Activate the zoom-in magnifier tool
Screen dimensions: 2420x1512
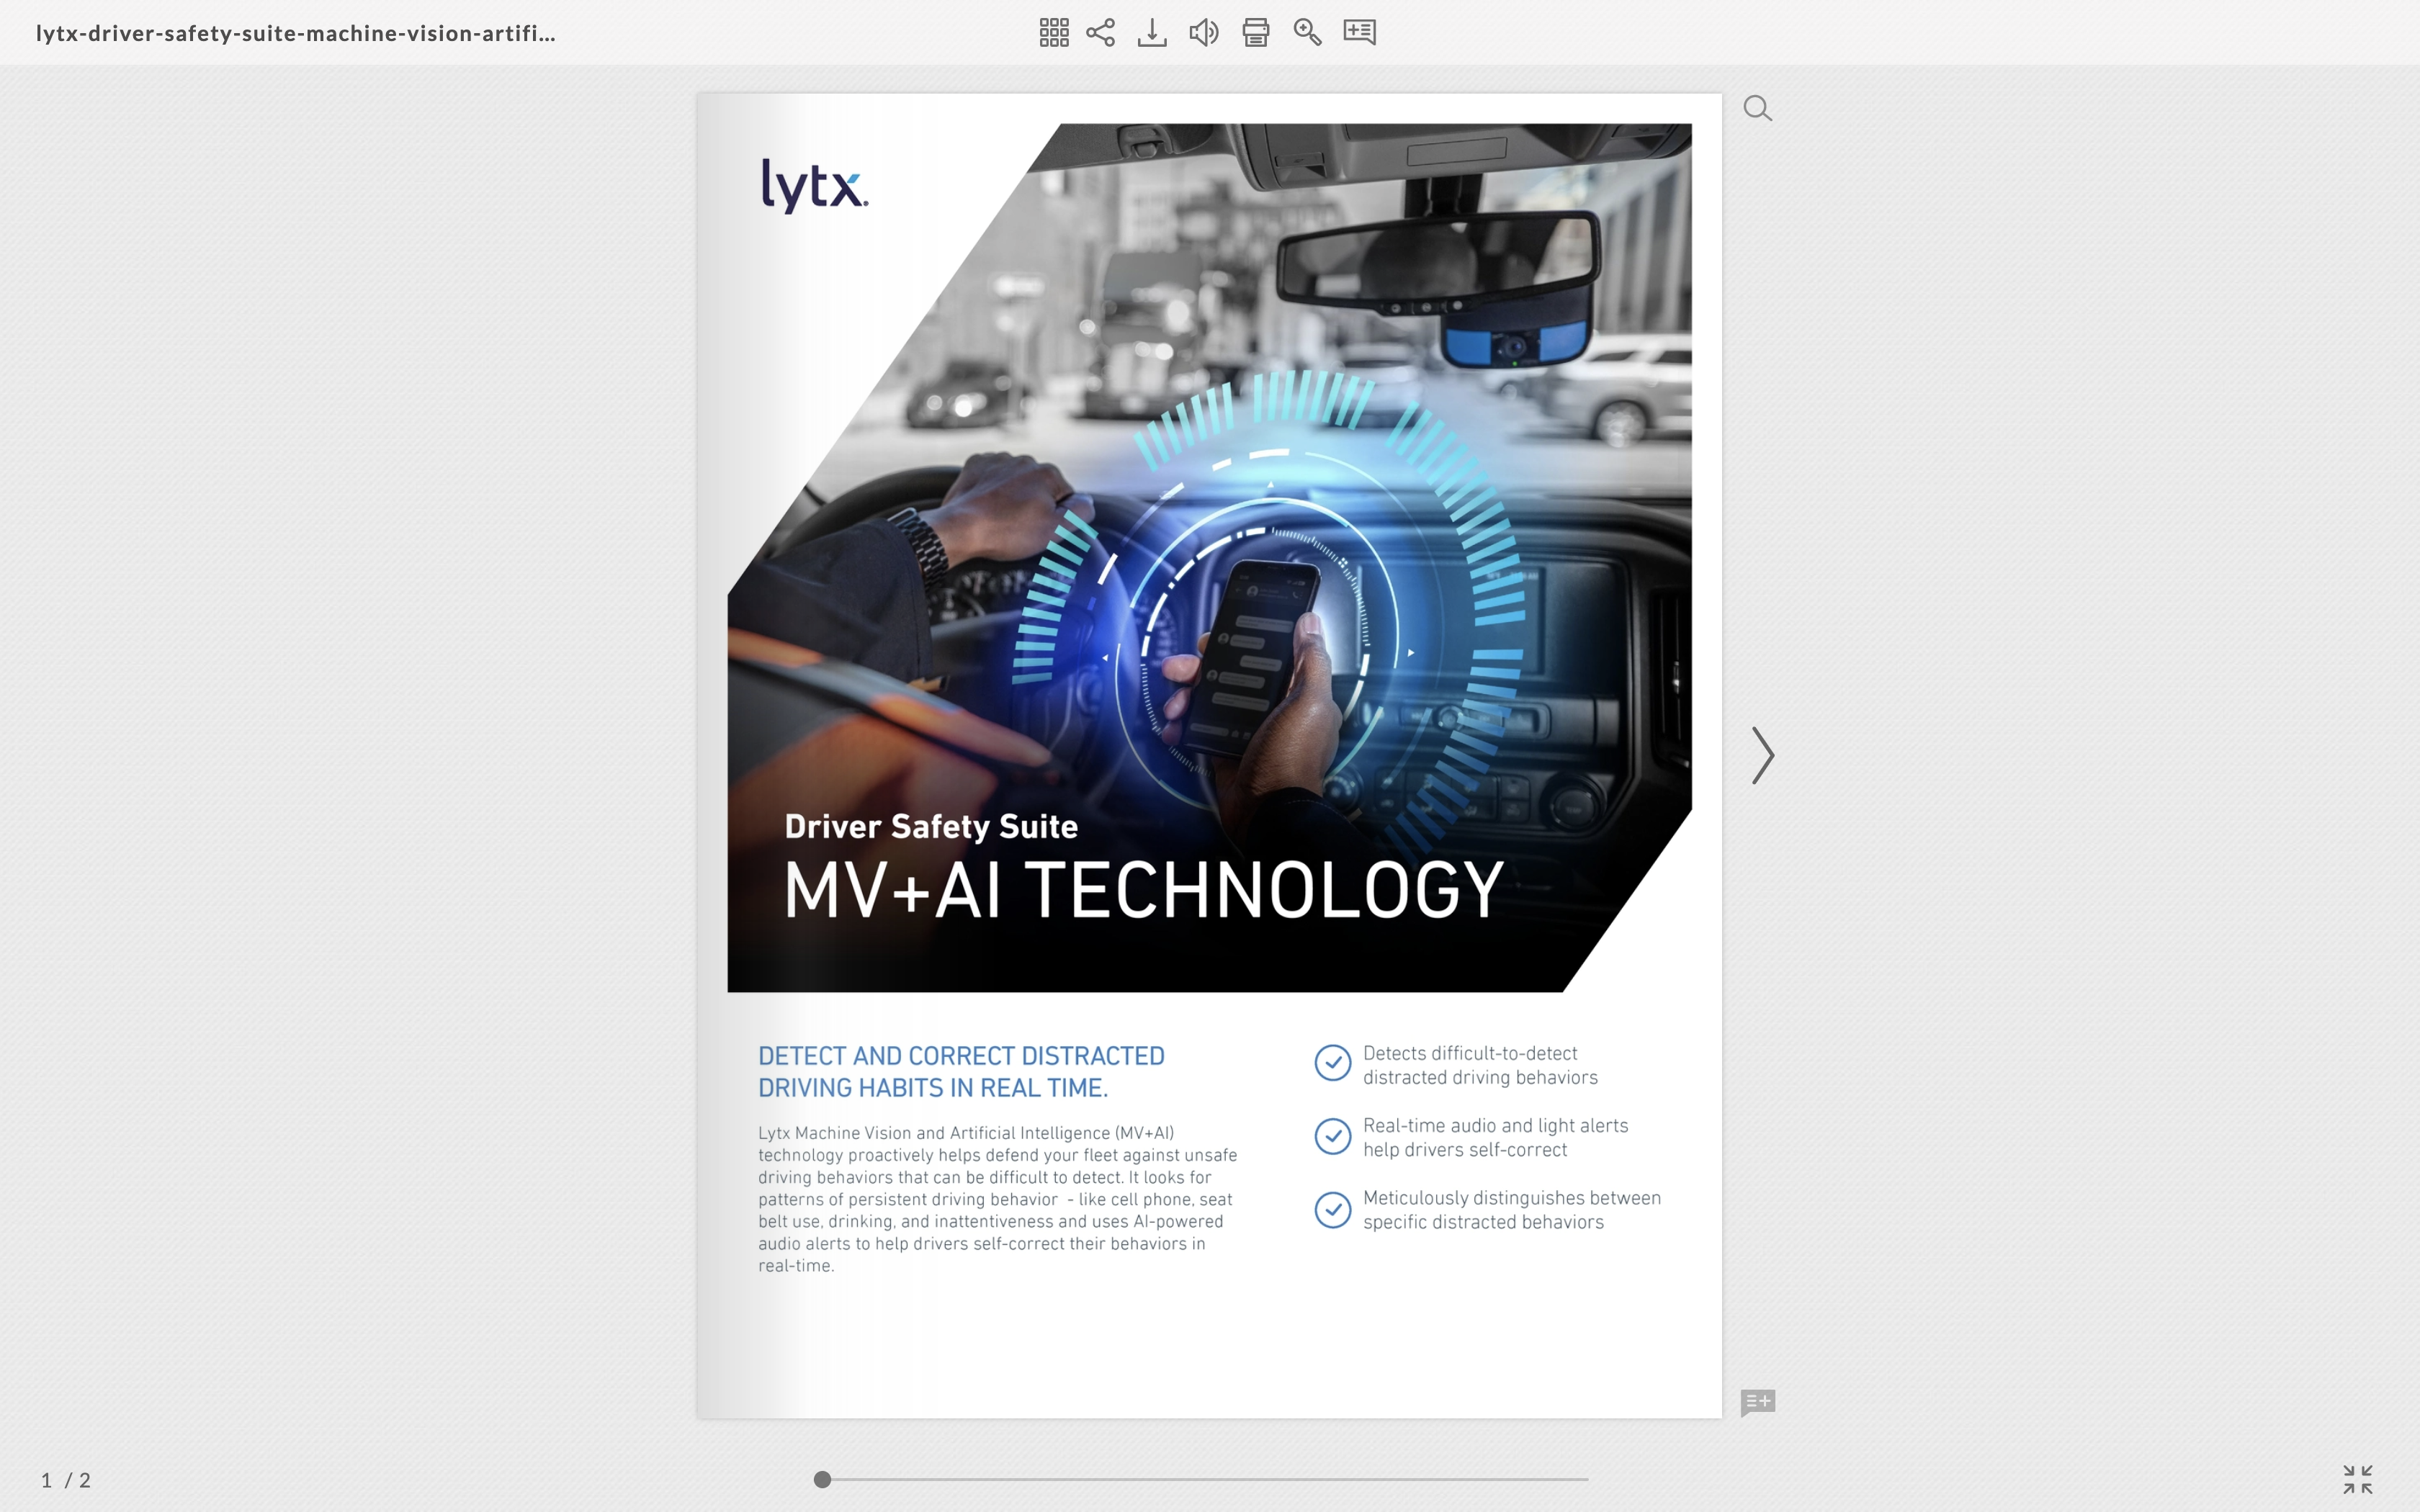(1307, 33)
